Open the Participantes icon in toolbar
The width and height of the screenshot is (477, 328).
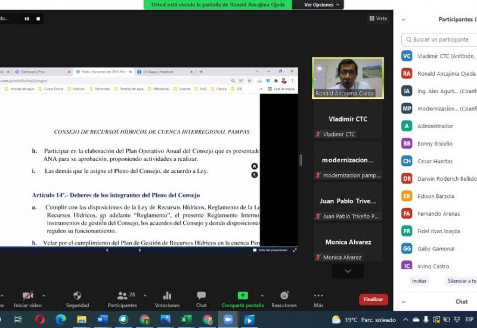122,296
